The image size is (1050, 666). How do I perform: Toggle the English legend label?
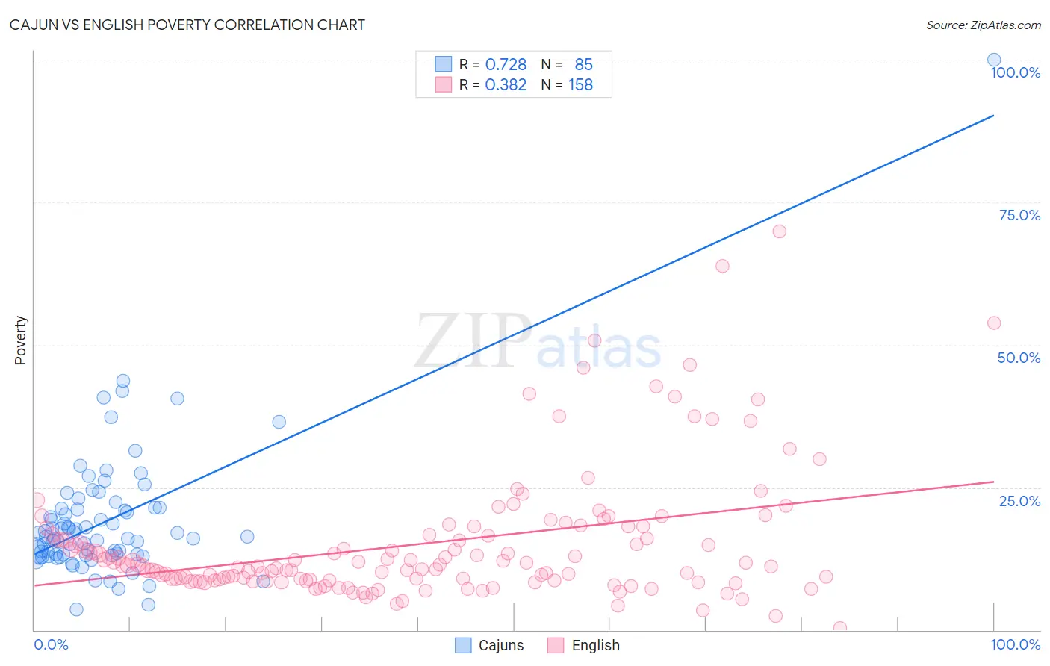[x=595, y=645]
